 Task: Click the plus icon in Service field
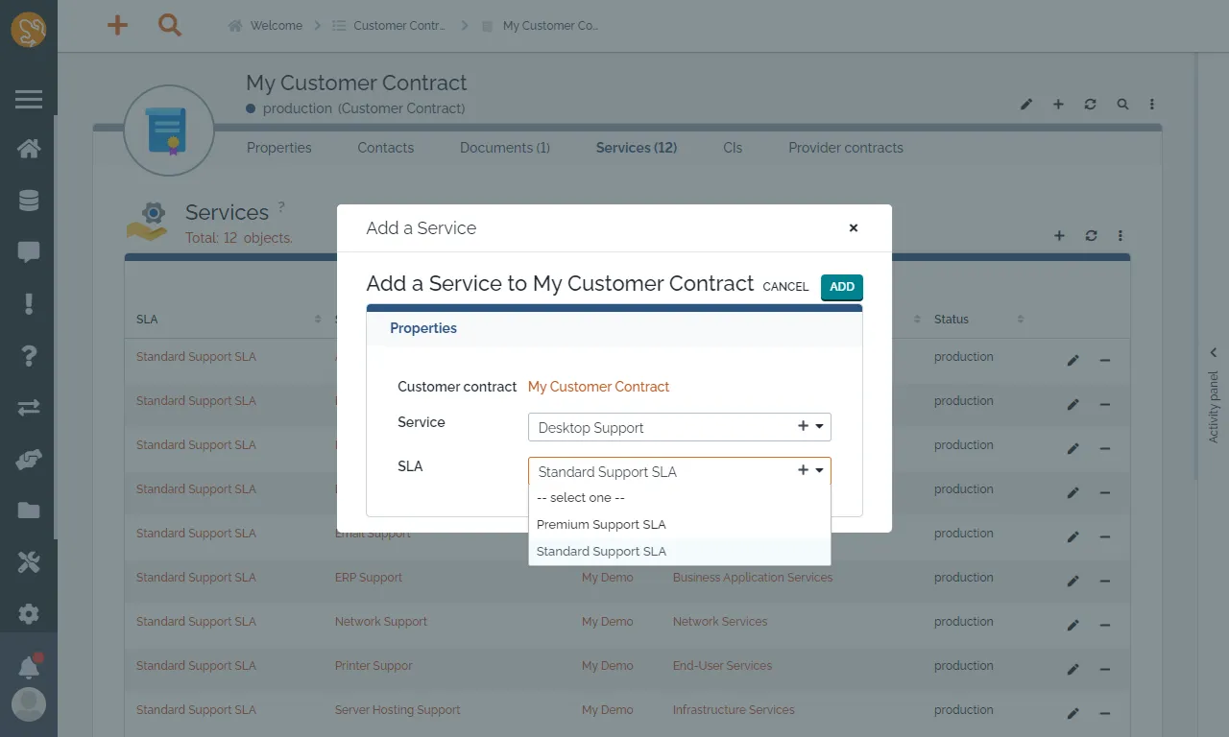[803, 427]
